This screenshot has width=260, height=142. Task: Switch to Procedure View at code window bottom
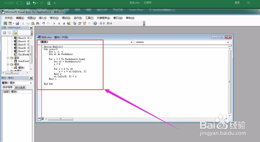[39, 119]
